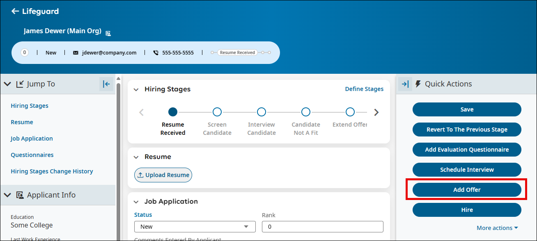Click the phone icon by 555-555-5555
This screenshot has width=537, height=241.
tap(156, 53)
